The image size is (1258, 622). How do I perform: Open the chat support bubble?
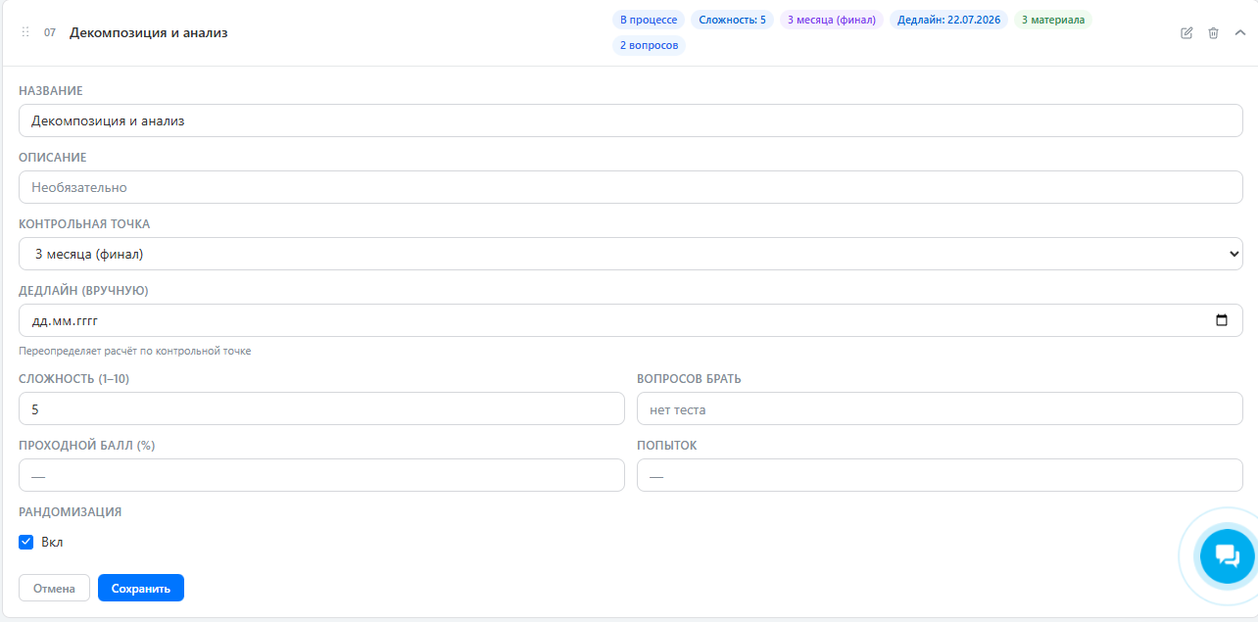(x=1227, y=555)
